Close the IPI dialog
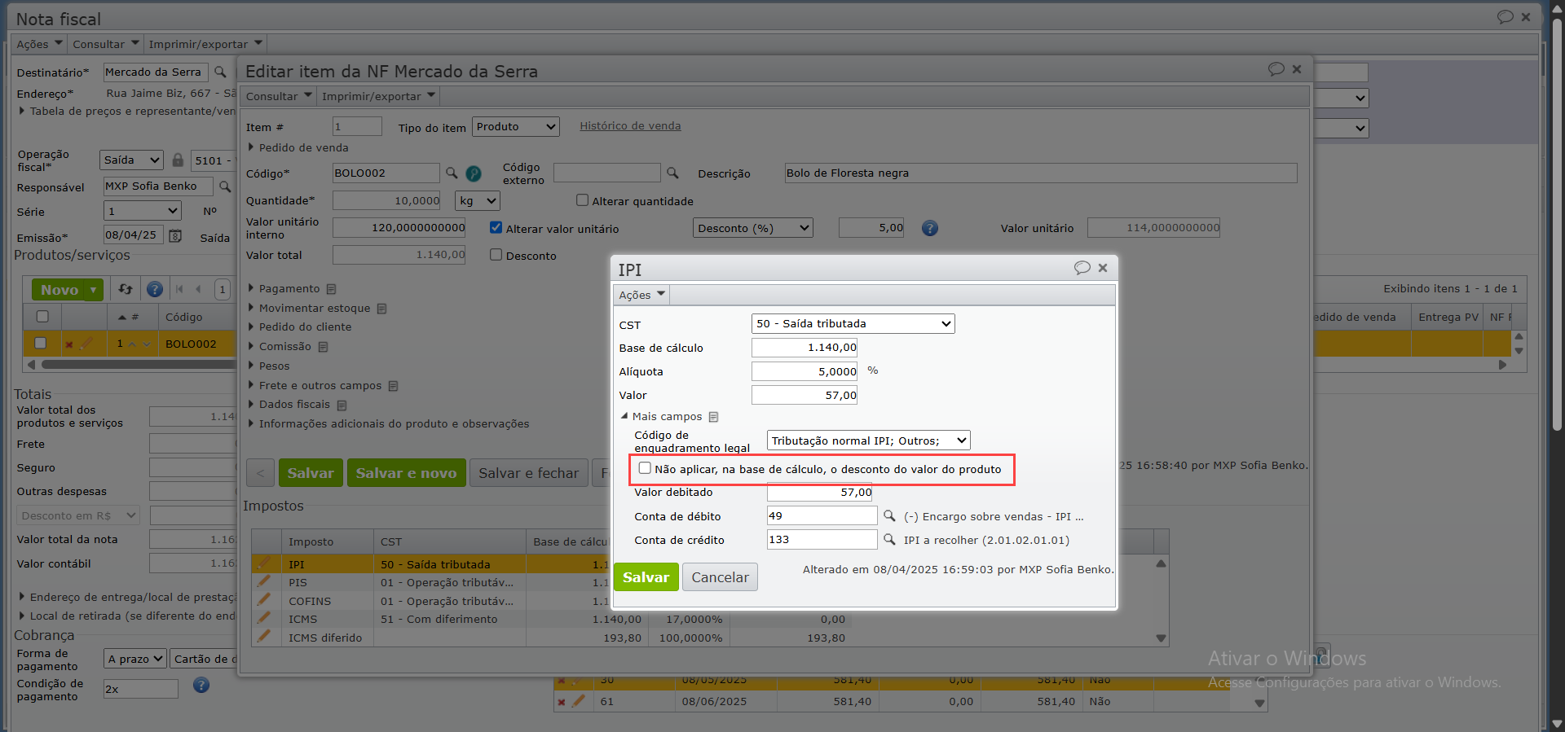 pyautogui.click(x=1103, y=268)
